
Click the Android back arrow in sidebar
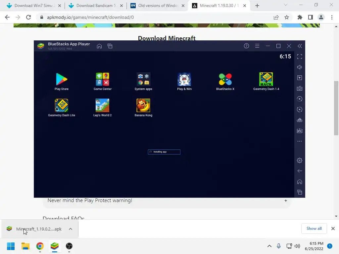(299, 171)
